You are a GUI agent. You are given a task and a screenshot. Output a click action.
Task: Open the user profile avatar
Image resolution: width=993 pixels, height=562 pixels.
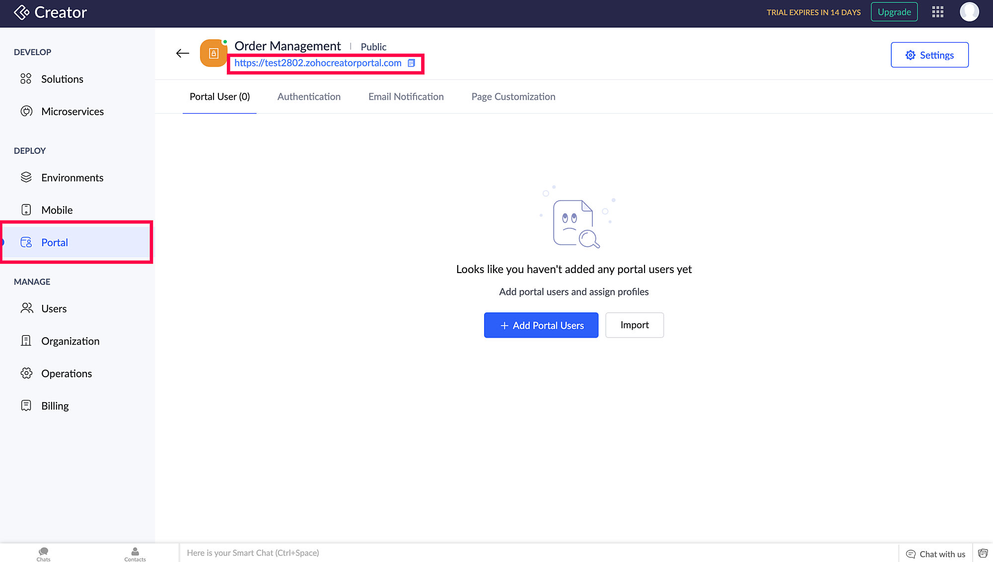coord(969,12)
